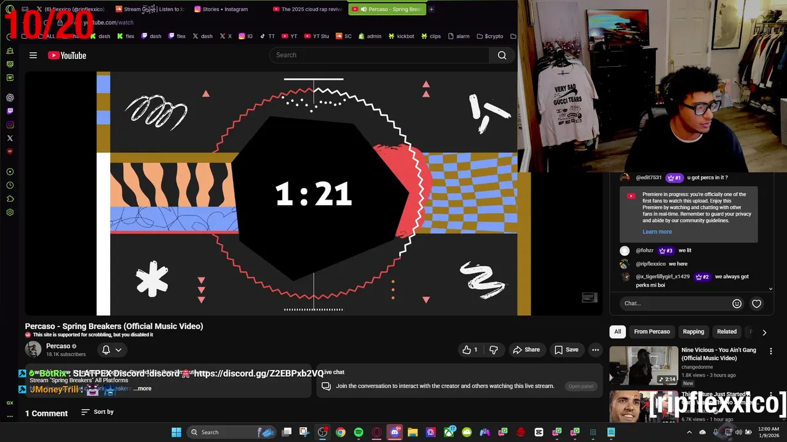Screen dimensions: 787x442
Task: Open the SC SoundCloud bookmark
Action: click(x=343, y=36)
